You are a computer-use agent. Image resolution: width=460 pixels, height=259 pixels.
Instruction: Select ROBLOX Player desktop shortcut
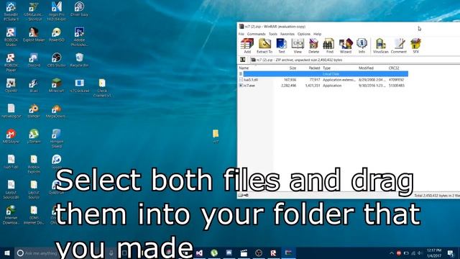tap(11, 63)
